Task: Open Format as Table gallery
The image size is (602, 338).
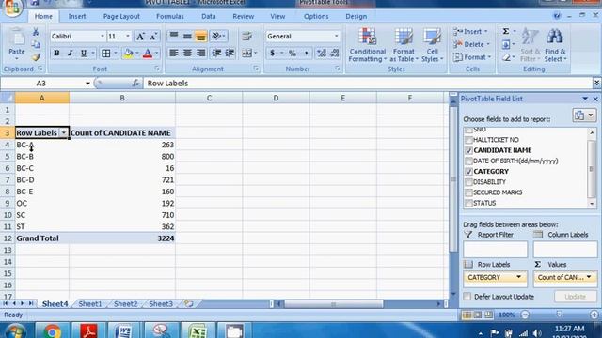Action: (404, 45)
